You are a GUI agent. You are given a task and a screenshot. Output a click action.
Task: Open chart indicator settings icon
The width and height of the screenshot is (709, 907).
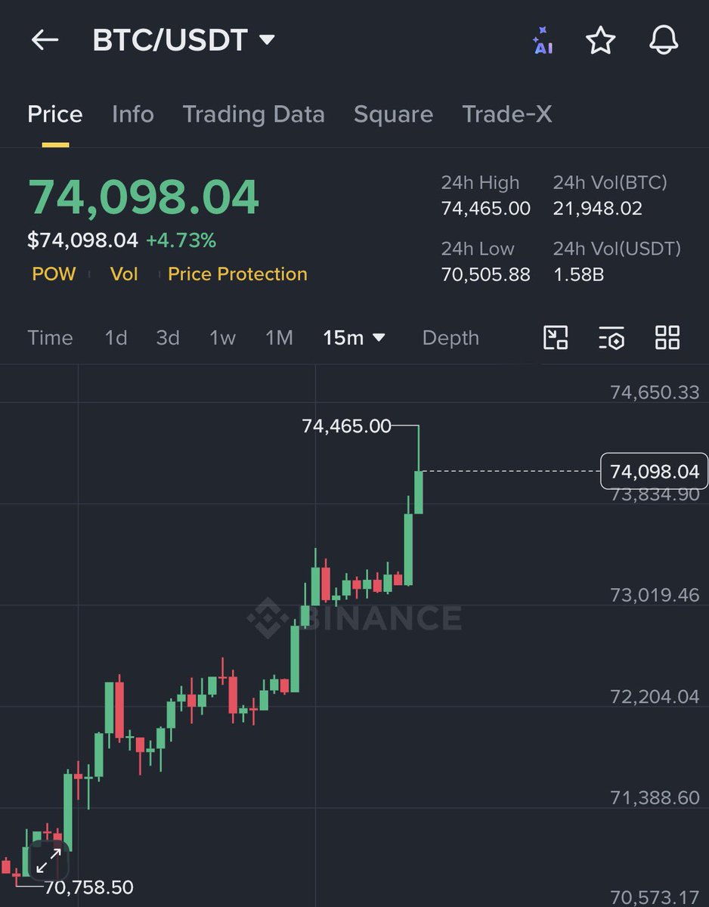611,338
